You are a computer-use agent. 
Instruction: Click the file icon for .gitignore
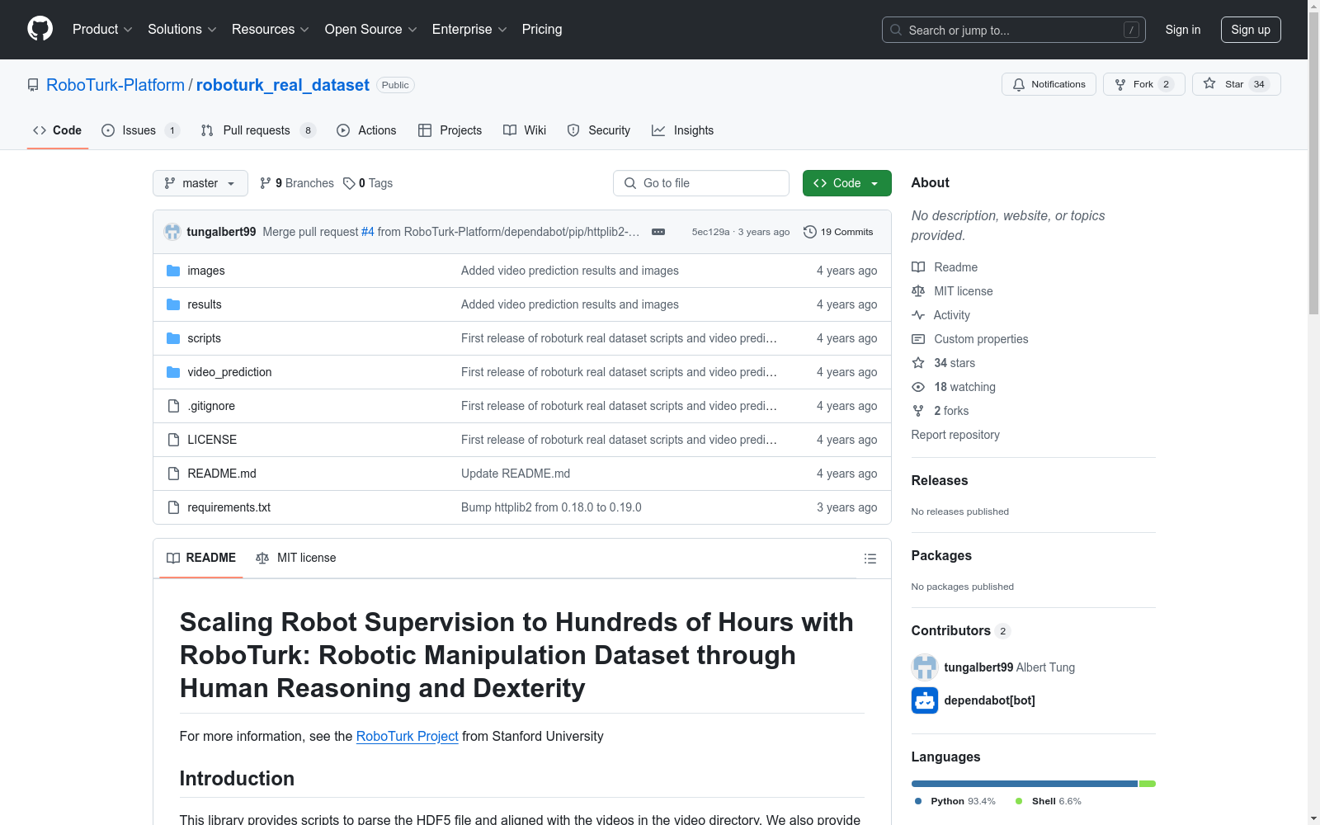coord(173,406)
